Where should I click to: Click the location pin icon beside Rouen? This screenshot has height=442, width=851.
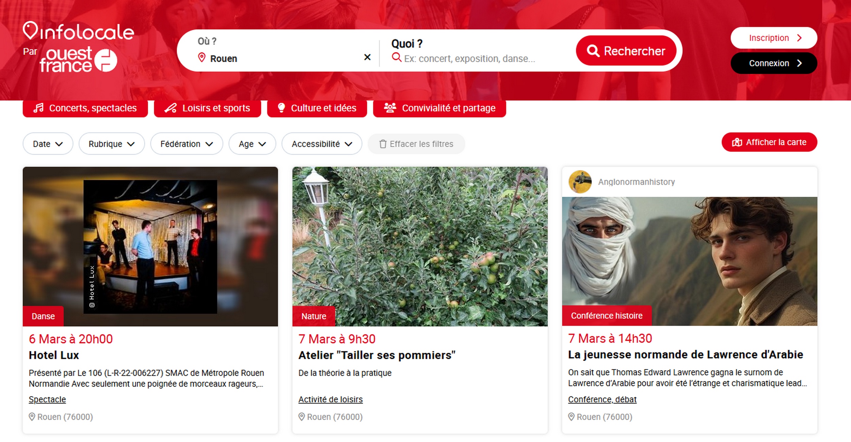coord(202,58)
